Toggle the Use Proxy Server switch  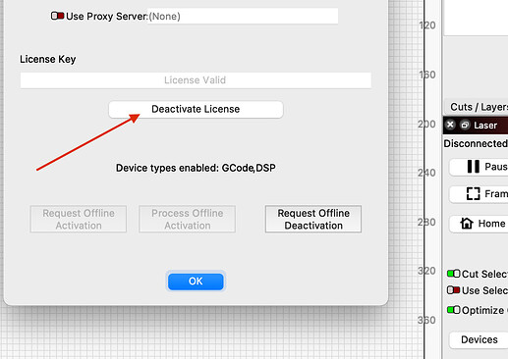[x=57, y=16]
